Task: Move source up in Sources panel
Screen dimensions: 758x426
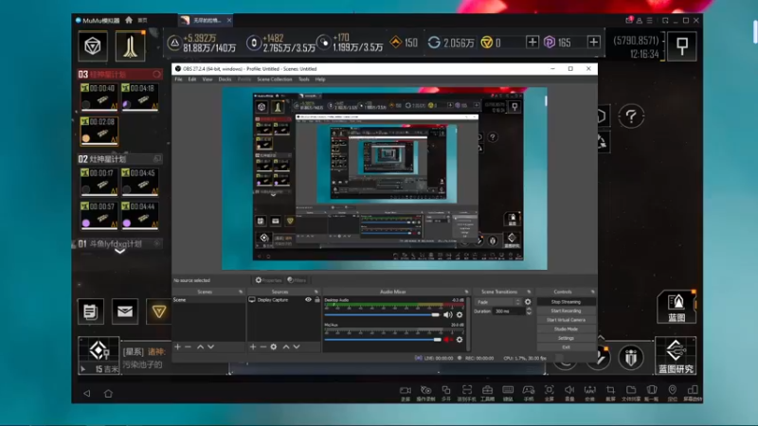Action: click(x=286, y=346)
